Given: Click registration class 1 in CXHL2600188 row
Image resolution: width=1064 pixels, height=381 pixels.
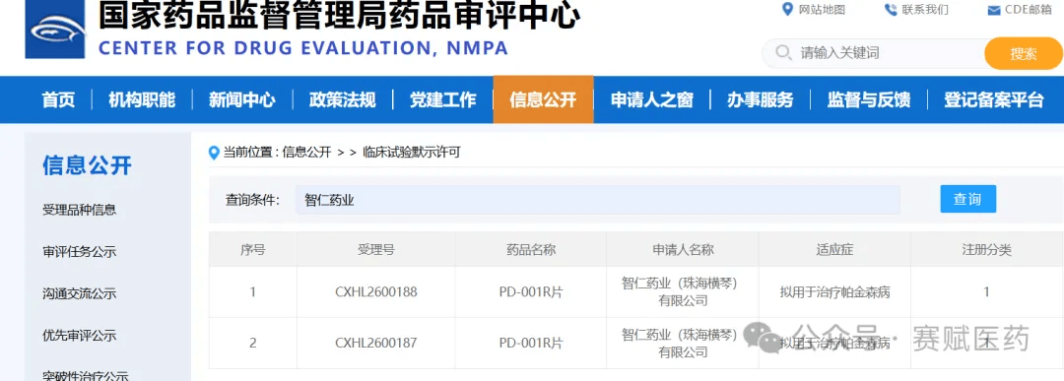Looking at the screenshot, I should (x=986, y=292).
